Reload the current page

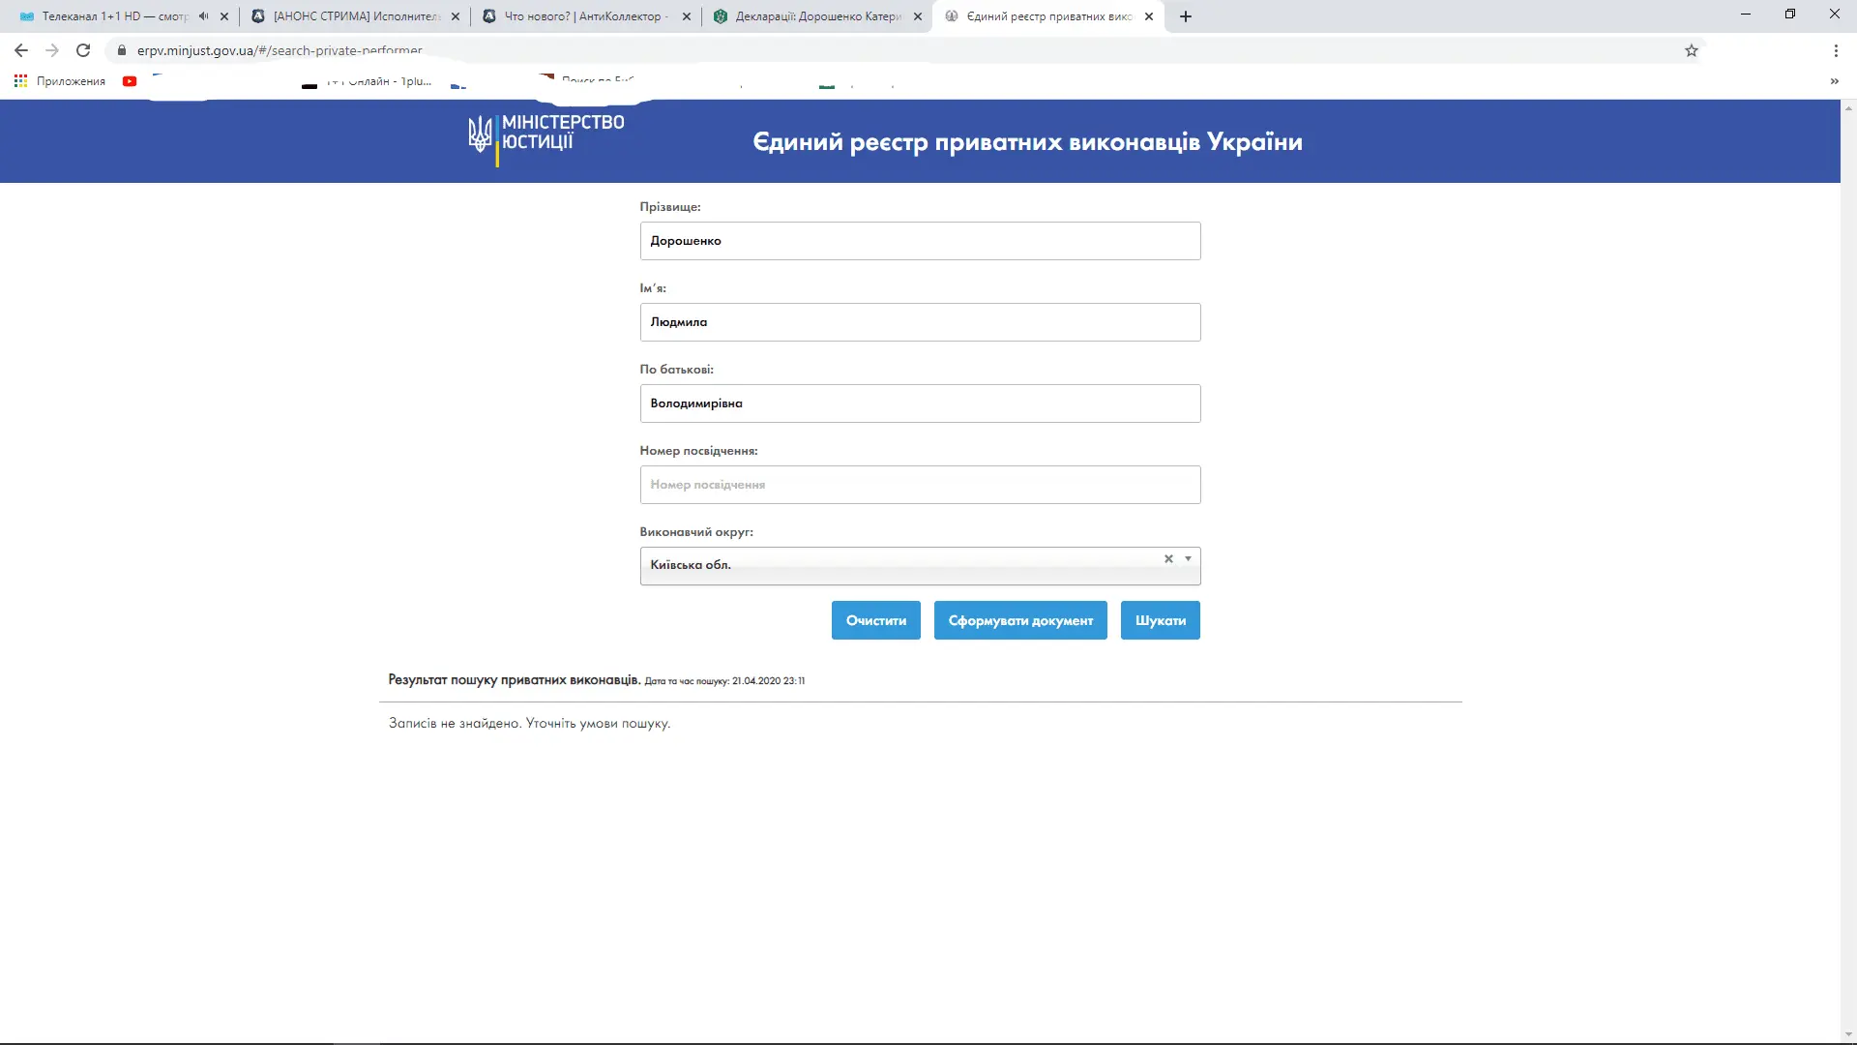(83, 50)
